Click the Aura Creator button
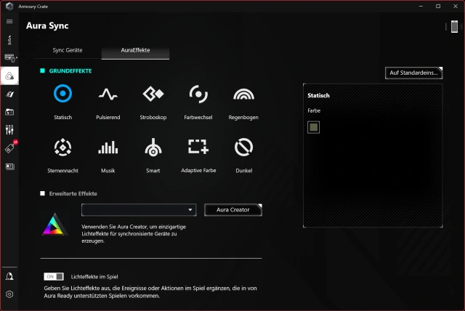465x311 pixels. pyautogui.click(x=233, y=209)
